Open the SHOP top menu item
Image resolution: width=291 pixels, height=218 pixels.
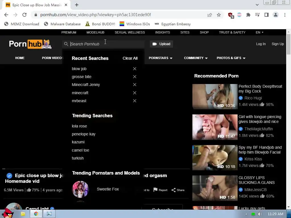(x=204, y=32)
